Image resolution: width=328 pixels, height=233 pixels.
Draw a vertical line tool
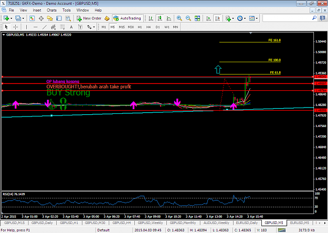[x=26, y=27]
